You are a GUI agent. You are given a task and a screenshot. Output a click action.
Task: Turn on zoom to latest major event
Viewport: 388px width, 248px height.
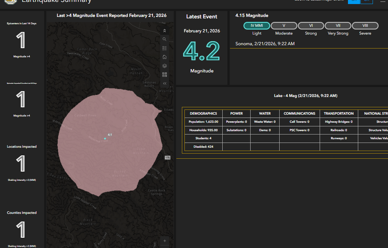(354, 1)
